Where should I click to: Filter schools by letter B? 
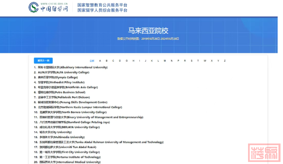107,61
